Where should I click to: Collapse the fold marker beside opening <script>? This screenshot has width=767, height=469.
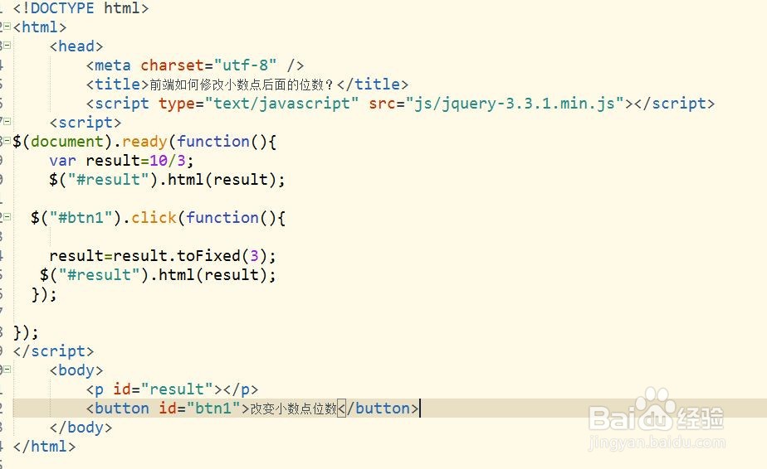[7, 122]
